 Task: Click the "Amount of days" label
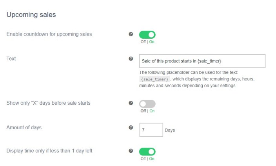[24, 127]
